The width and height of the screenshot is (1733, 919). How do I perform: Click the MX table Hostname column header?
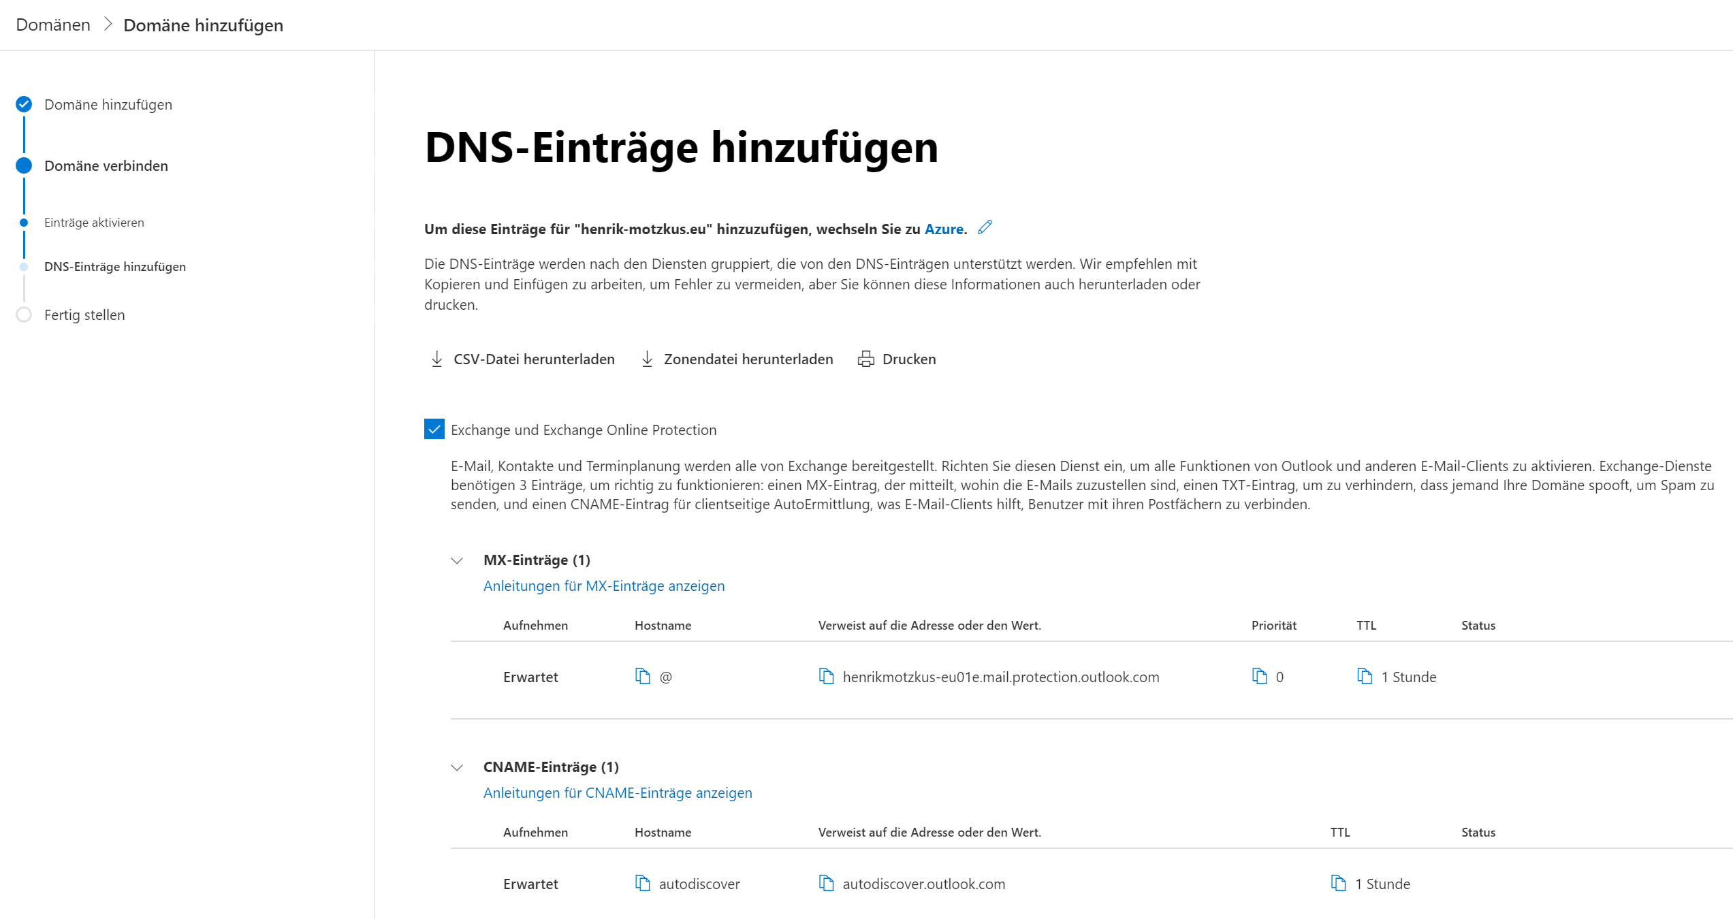click(x=663, y=625)
